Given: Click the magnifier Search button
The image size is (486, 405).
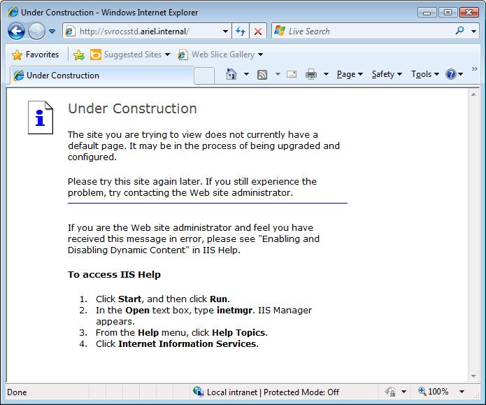Looking at the screenshot, I should tap(459, 31).
